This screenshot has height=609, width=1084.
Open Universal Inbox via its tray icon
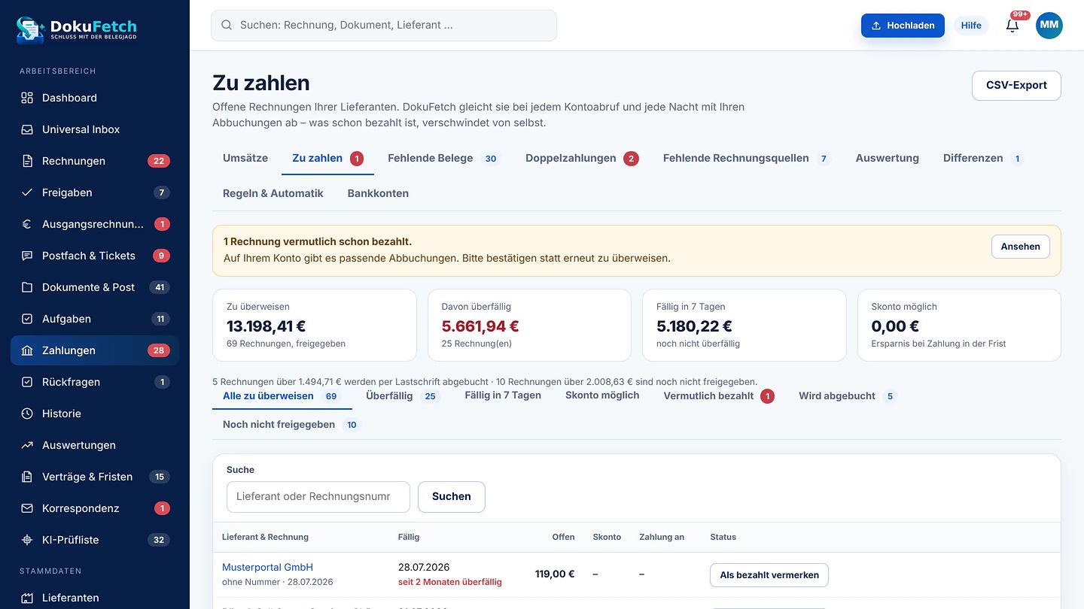tap(27, 129)
